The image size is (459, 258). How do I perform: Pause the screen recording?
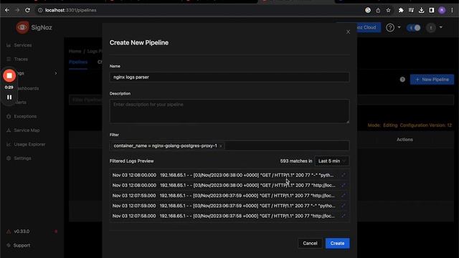9,97
